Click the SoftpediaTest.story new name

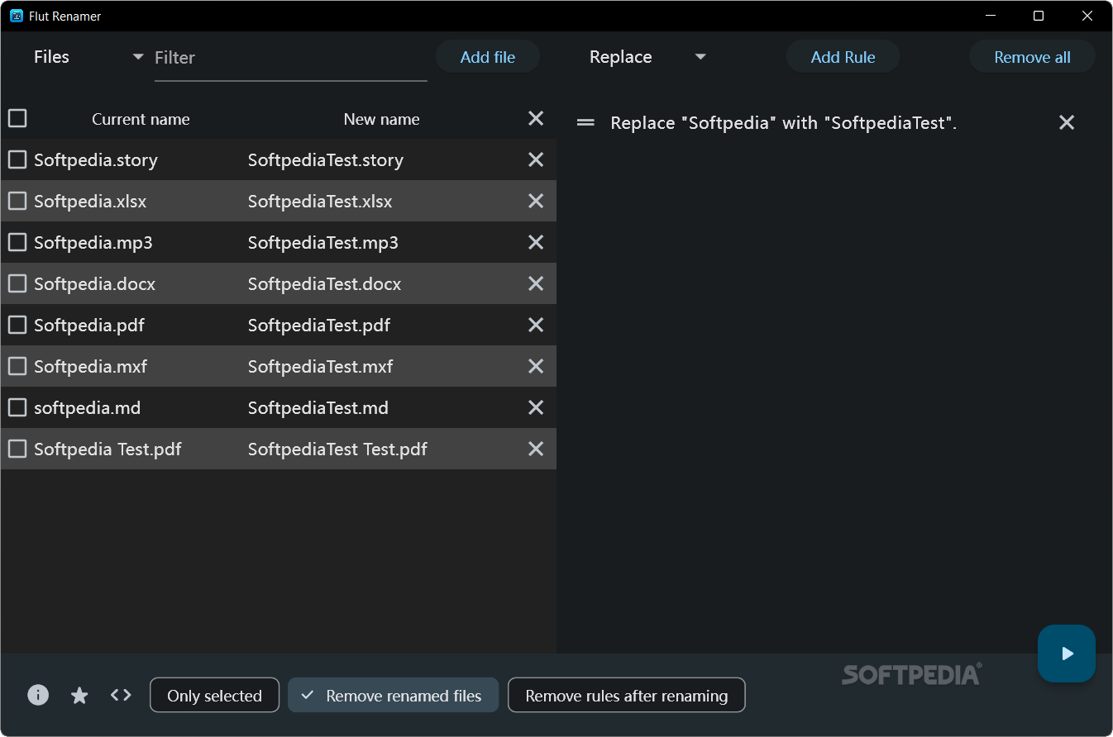tap(326, 160)
